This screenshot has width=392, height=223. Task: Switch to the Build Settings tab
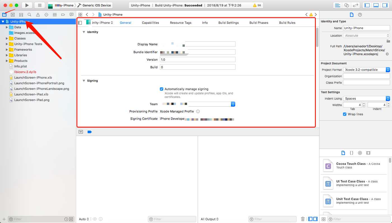[x=228, y=23]
